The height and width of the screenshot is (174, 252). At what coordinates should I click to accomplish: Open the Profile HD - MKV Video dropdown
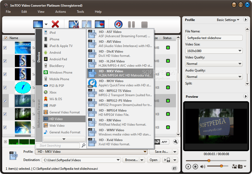coord(91,152)
